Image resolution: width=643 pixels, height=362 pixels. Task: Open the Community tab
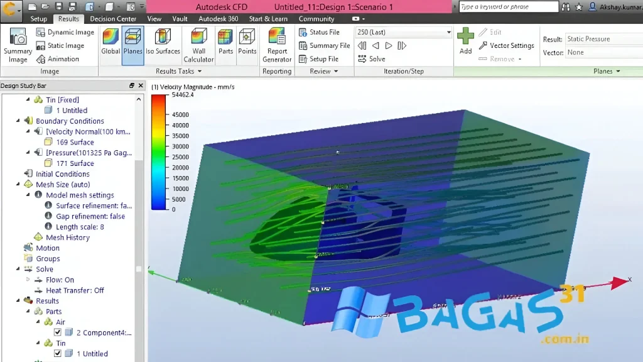pyautogui.click(x=316, y=19)
